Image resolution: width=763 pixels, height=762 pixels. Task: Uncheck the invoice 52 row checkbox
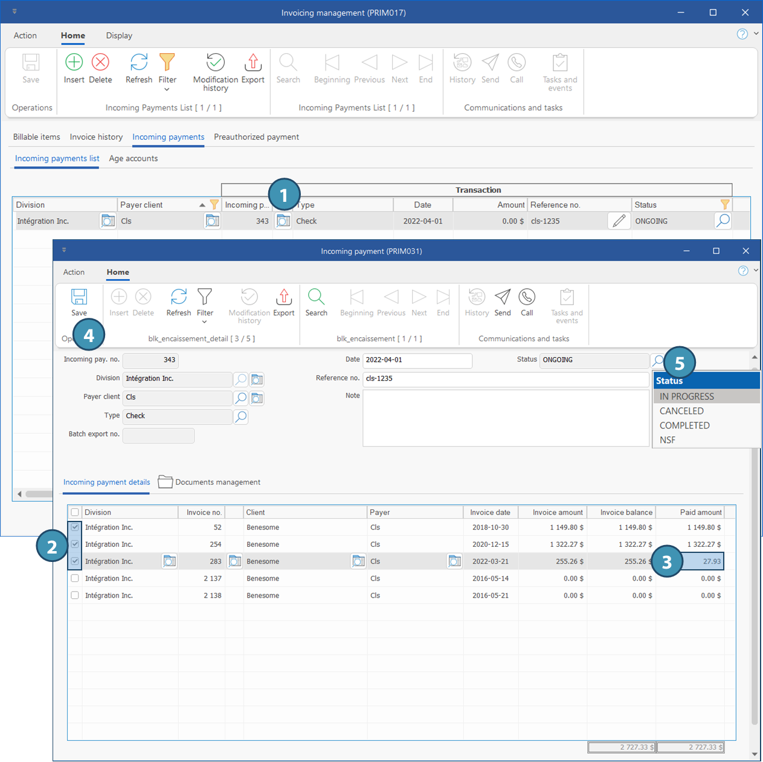tap(75, 528)
